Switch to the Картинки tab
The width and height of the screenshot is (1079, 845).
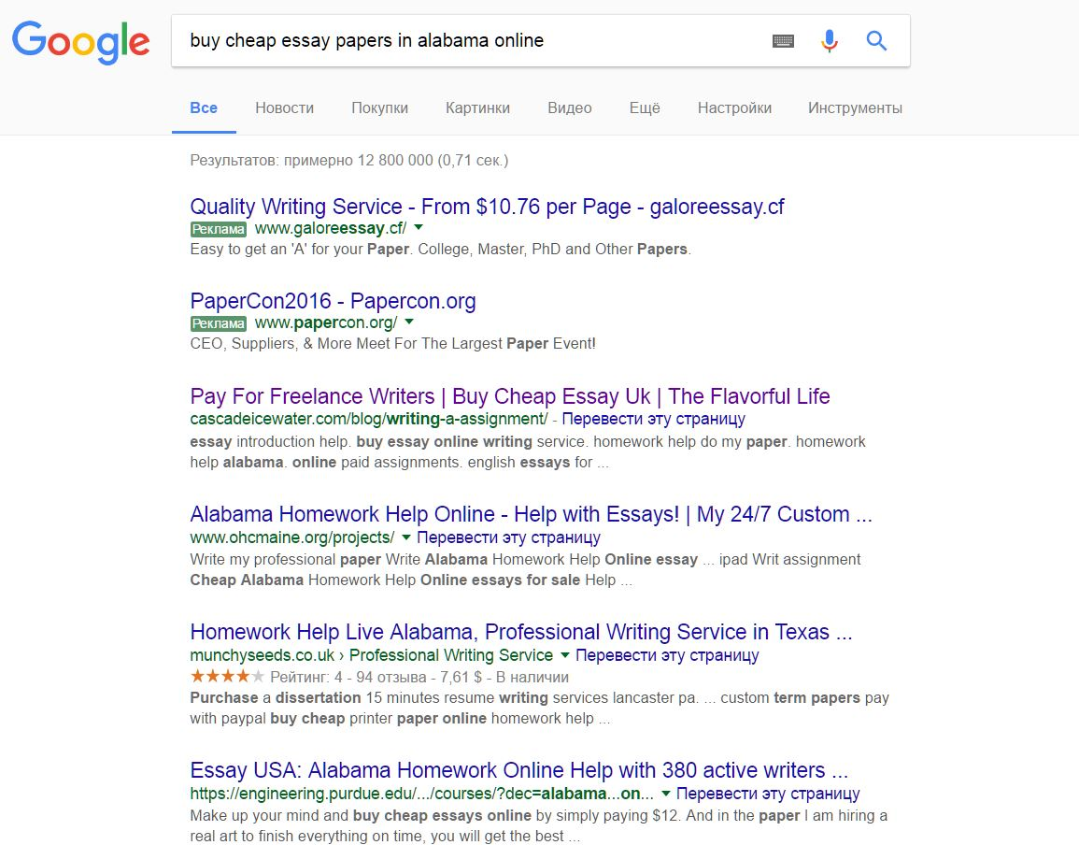click(477, 107)
